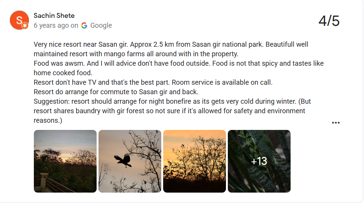This screenshot has height=204, width=364.
Task: Open Sachin Shete's reviewer profile name
Action: tap(54, 16)
